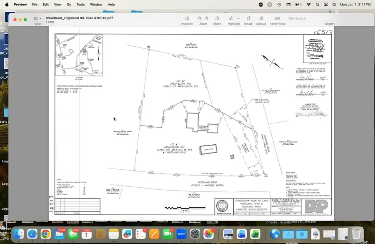Select the Highlight pen tool
This screenshot has height=244, width=375.
(231, 18)
